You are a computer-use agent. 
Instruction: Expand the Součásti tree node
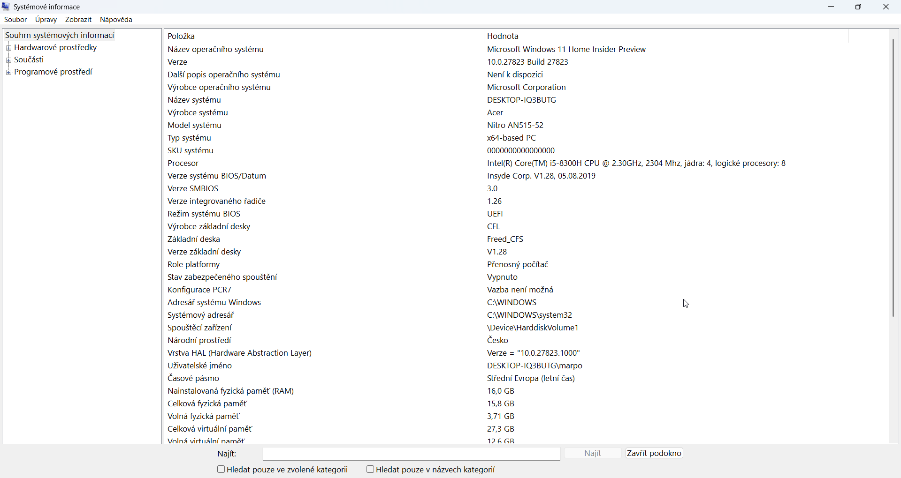[x=8, y=60]
